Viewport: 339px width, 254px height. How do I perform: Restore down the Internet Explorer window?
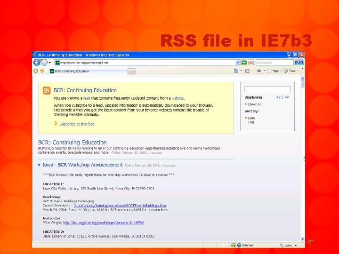click(296, 55)
